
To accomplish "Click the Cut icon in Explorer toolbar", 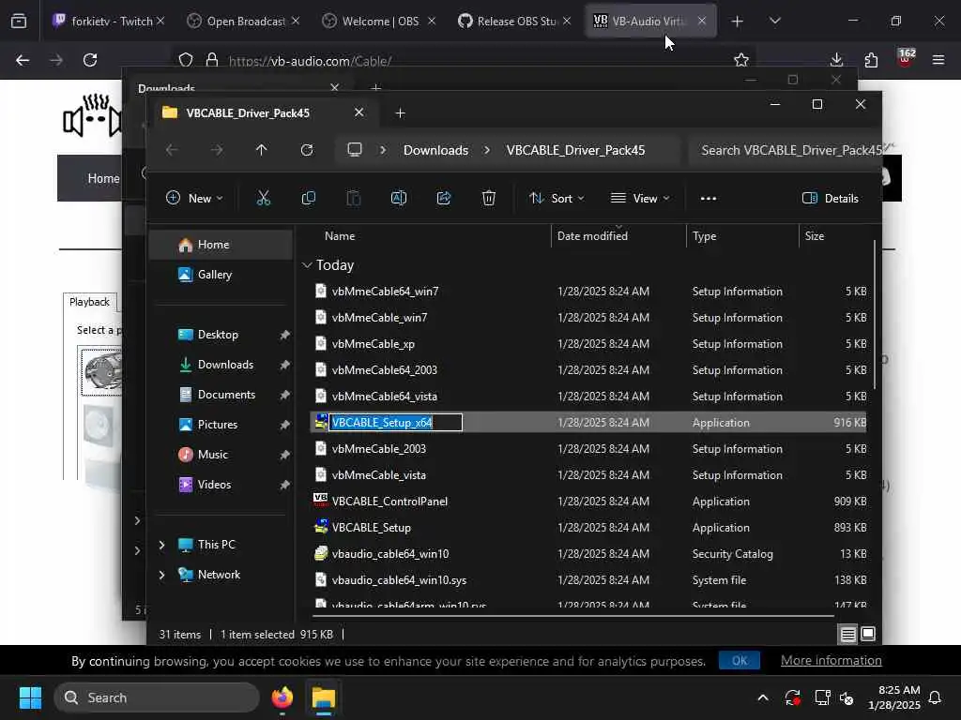I will (263, 198).
